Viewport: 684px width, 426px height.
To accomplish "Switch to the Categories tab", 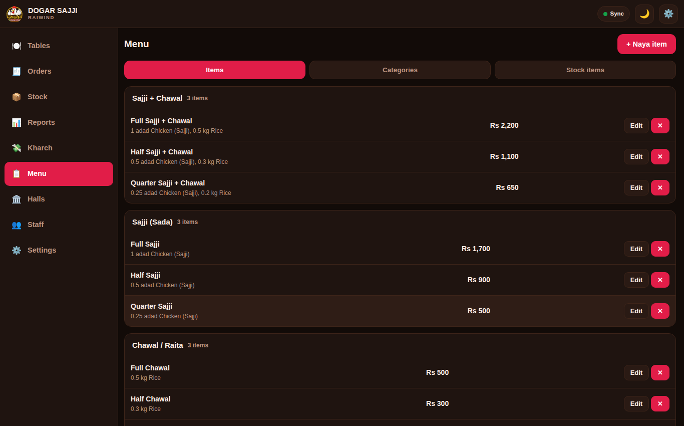I will click(x=400, y=70).
